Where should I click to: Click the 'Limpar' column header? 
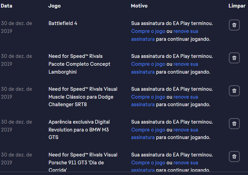click(236, 6)
